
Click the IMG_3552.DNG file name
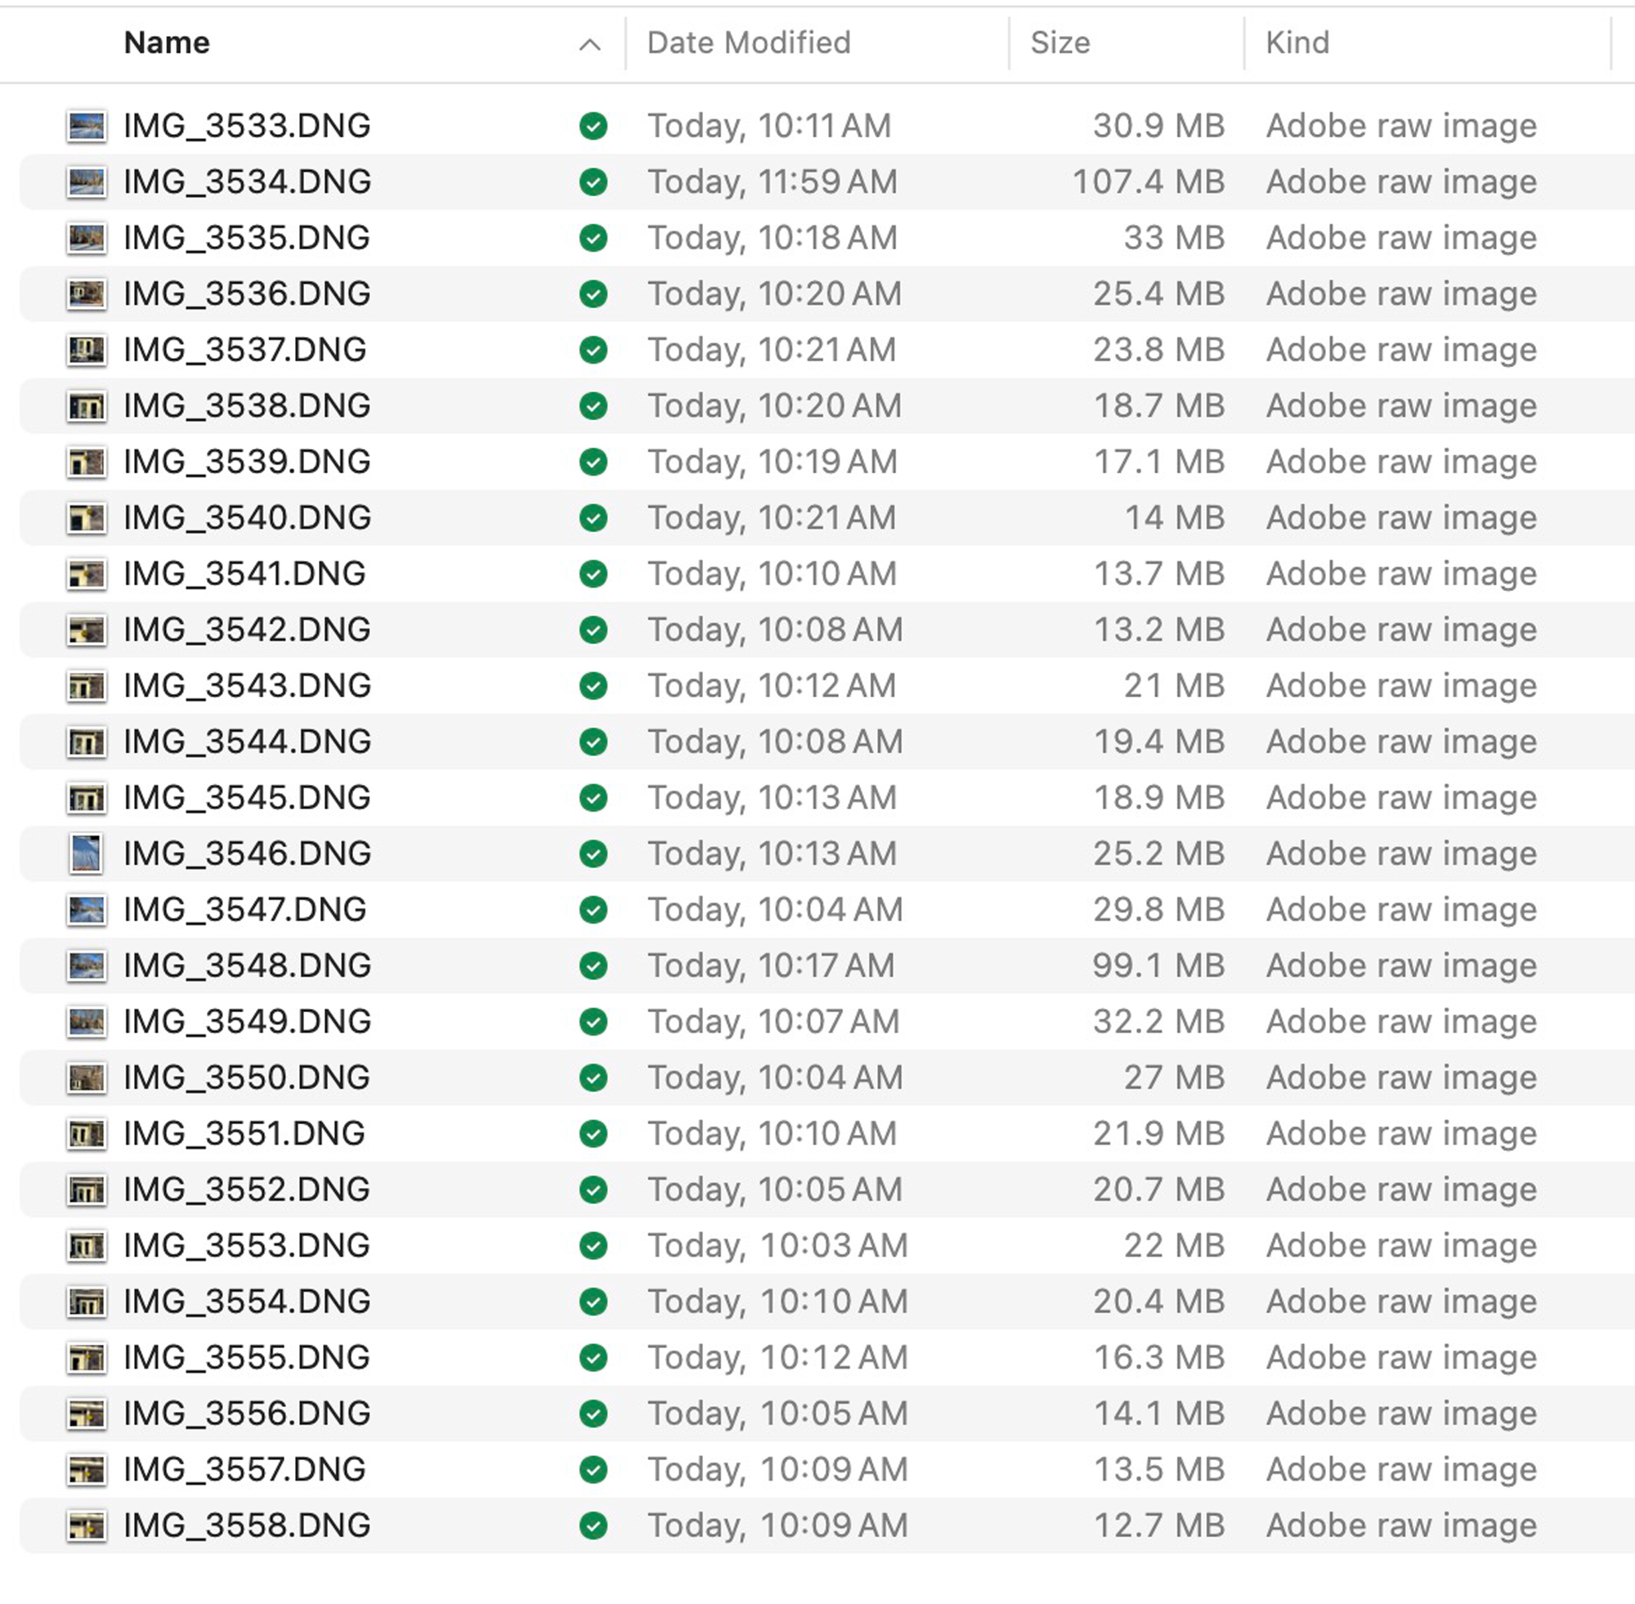coord(248,1190)
